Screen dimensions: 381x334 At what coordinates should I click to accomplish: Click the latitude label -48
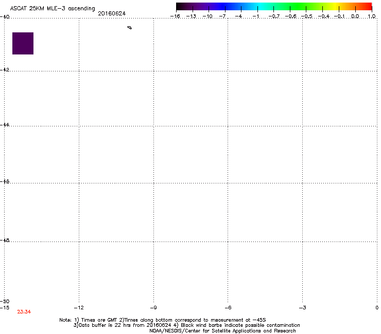(5, 240)
